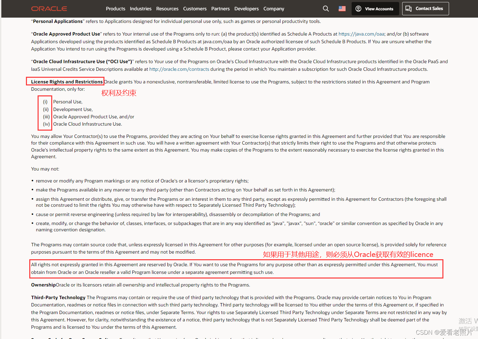Open the Developers menu

coord(246,9)
